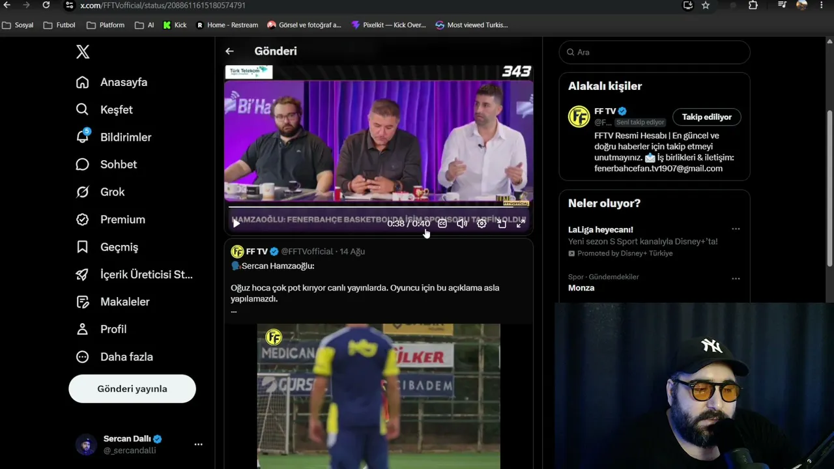Click the FF TV avatar in Alakalı kişiler
Screen dimensions: 834x469
(579, 117)
